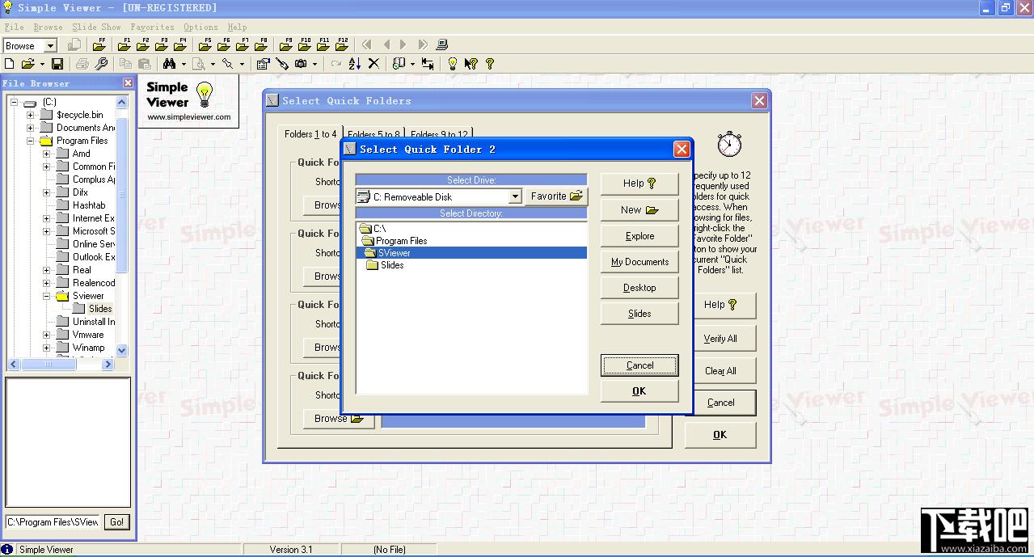Click the A-Z sort toolbar icon
Image resolution: width=1034 pixels, height=557 pixels.
tap(354, 64)
